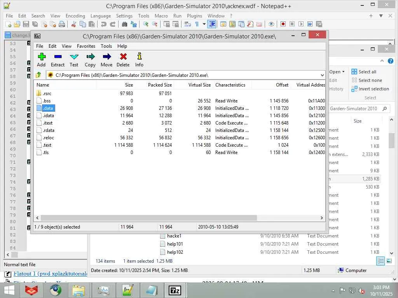Viewport: 398px width, 298px height.
Task: Click Select all in Explorer ribbon
Action: (x=364, y=72)
